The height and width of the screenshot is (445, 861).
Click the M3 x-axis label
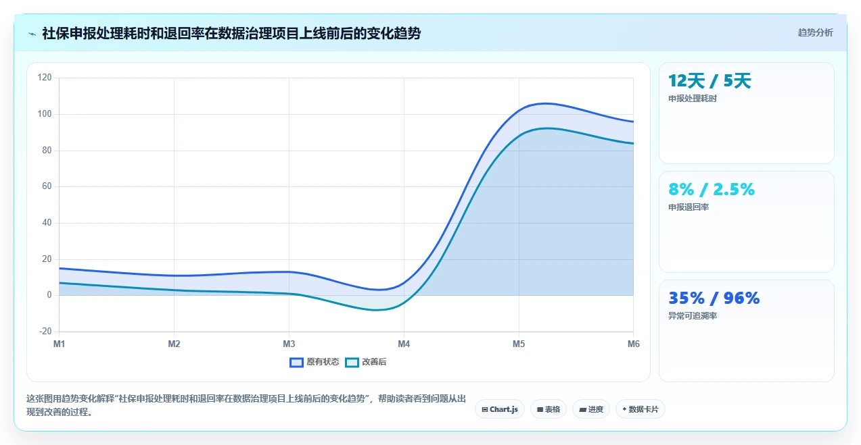point(289,344)
